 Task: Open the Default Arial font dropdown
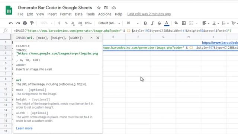109,23
